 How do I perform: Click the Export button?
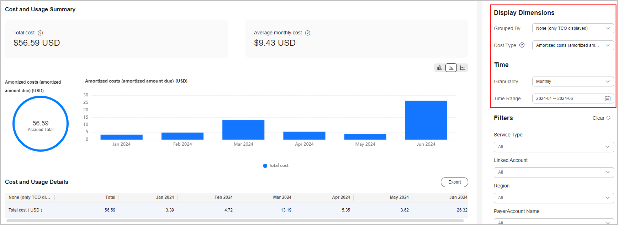[454, 182]
